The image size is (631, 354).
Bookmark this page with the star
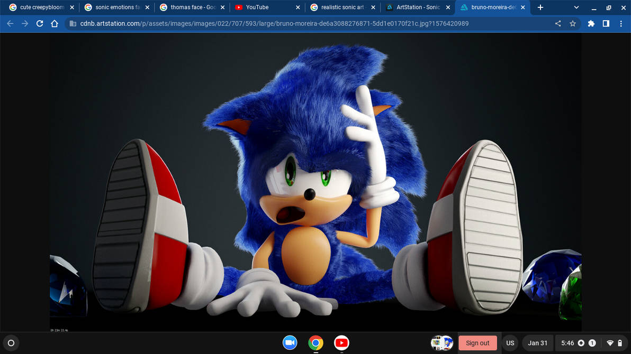click(573, 24)
